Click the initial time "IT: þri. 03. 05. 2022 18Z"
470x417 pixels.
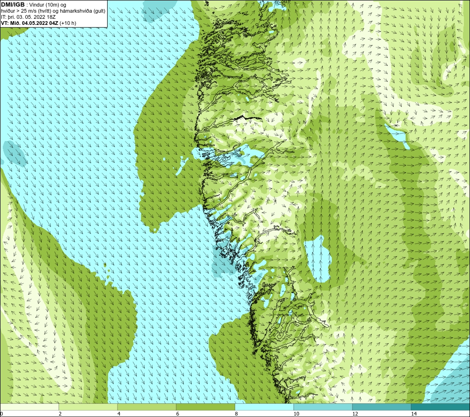(x=28, y=17)
